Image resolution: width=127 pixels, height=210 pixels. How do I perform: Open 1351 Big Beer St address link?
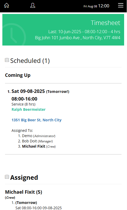point(36,120)
